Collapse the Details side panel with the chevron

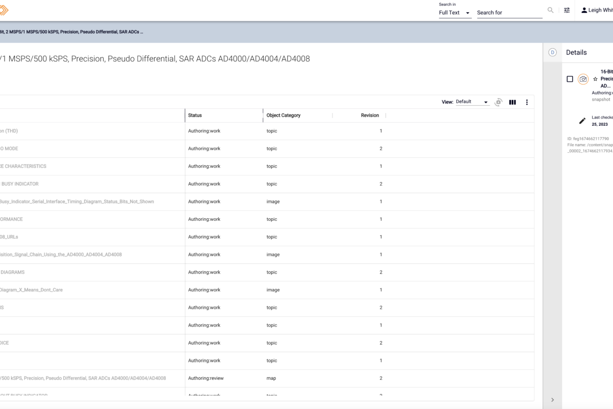pyautogui.click(x=552, y=400)
